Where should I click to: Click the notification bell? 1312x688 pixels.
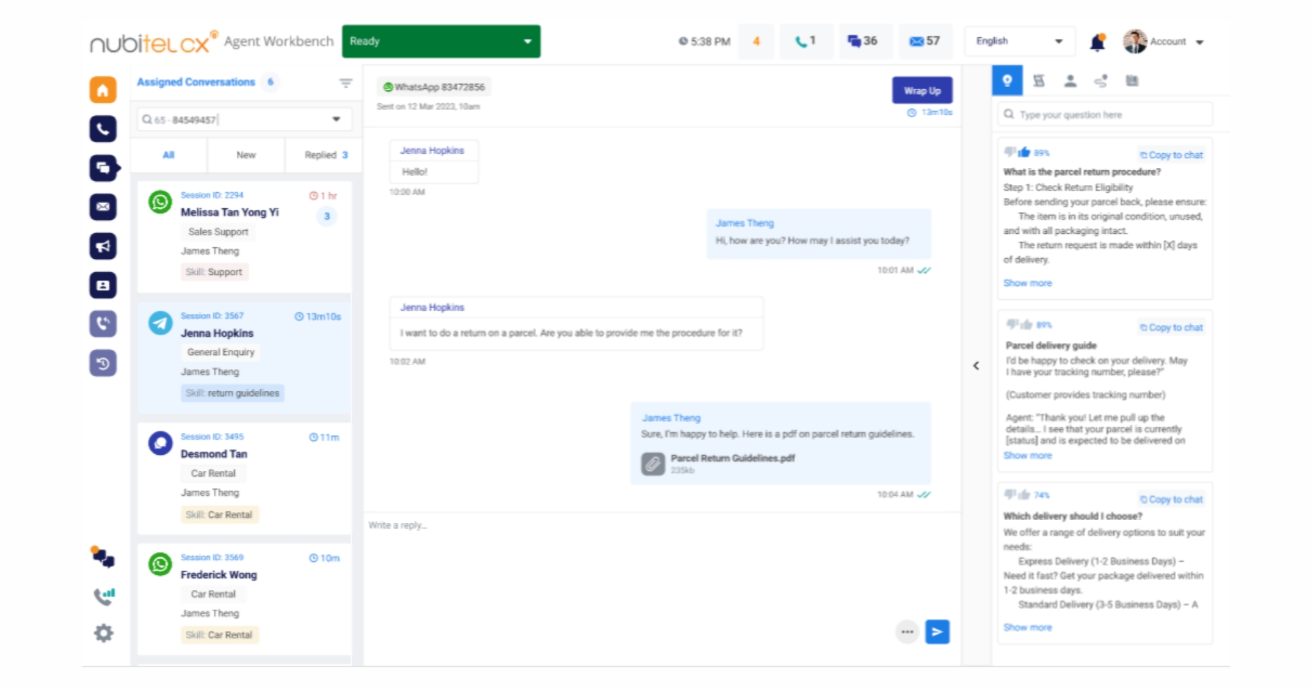point(1097,40)
